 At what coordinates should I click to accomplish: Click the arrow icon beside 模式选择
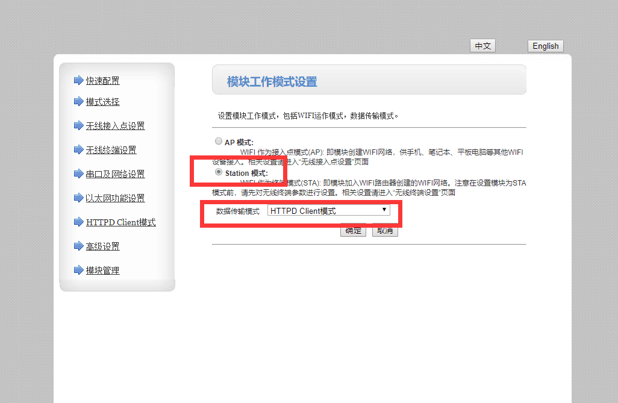78,101
